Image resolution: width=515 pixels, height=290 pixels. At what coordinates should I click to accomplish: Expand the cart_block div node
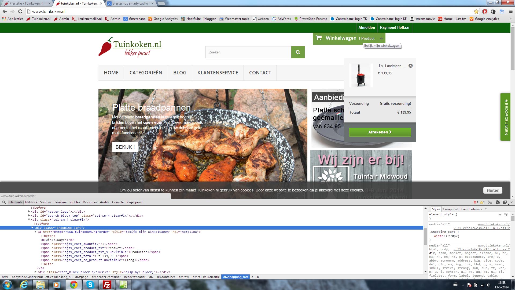coord(35,272)
